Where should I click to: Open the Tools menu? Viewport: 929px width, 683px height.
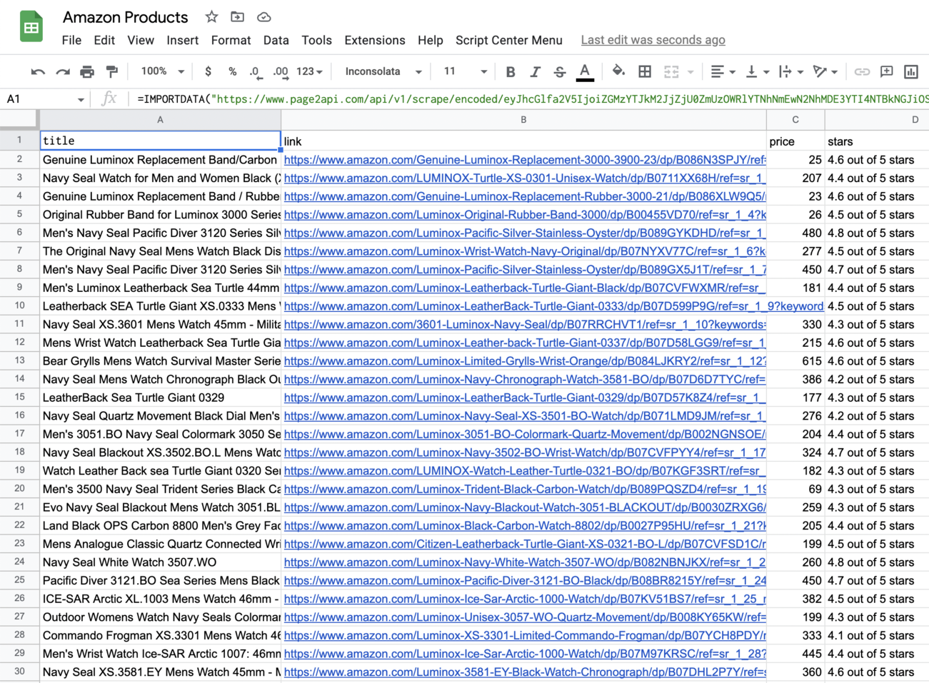[x=316, y=40]
